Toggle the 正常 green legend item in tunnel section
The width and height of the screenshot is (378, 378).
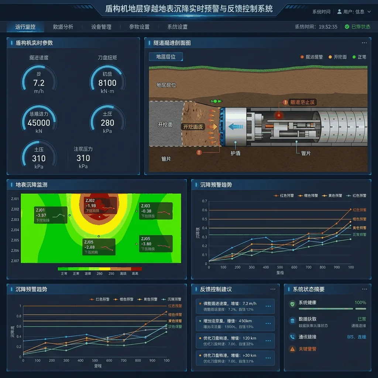point(359,57)
